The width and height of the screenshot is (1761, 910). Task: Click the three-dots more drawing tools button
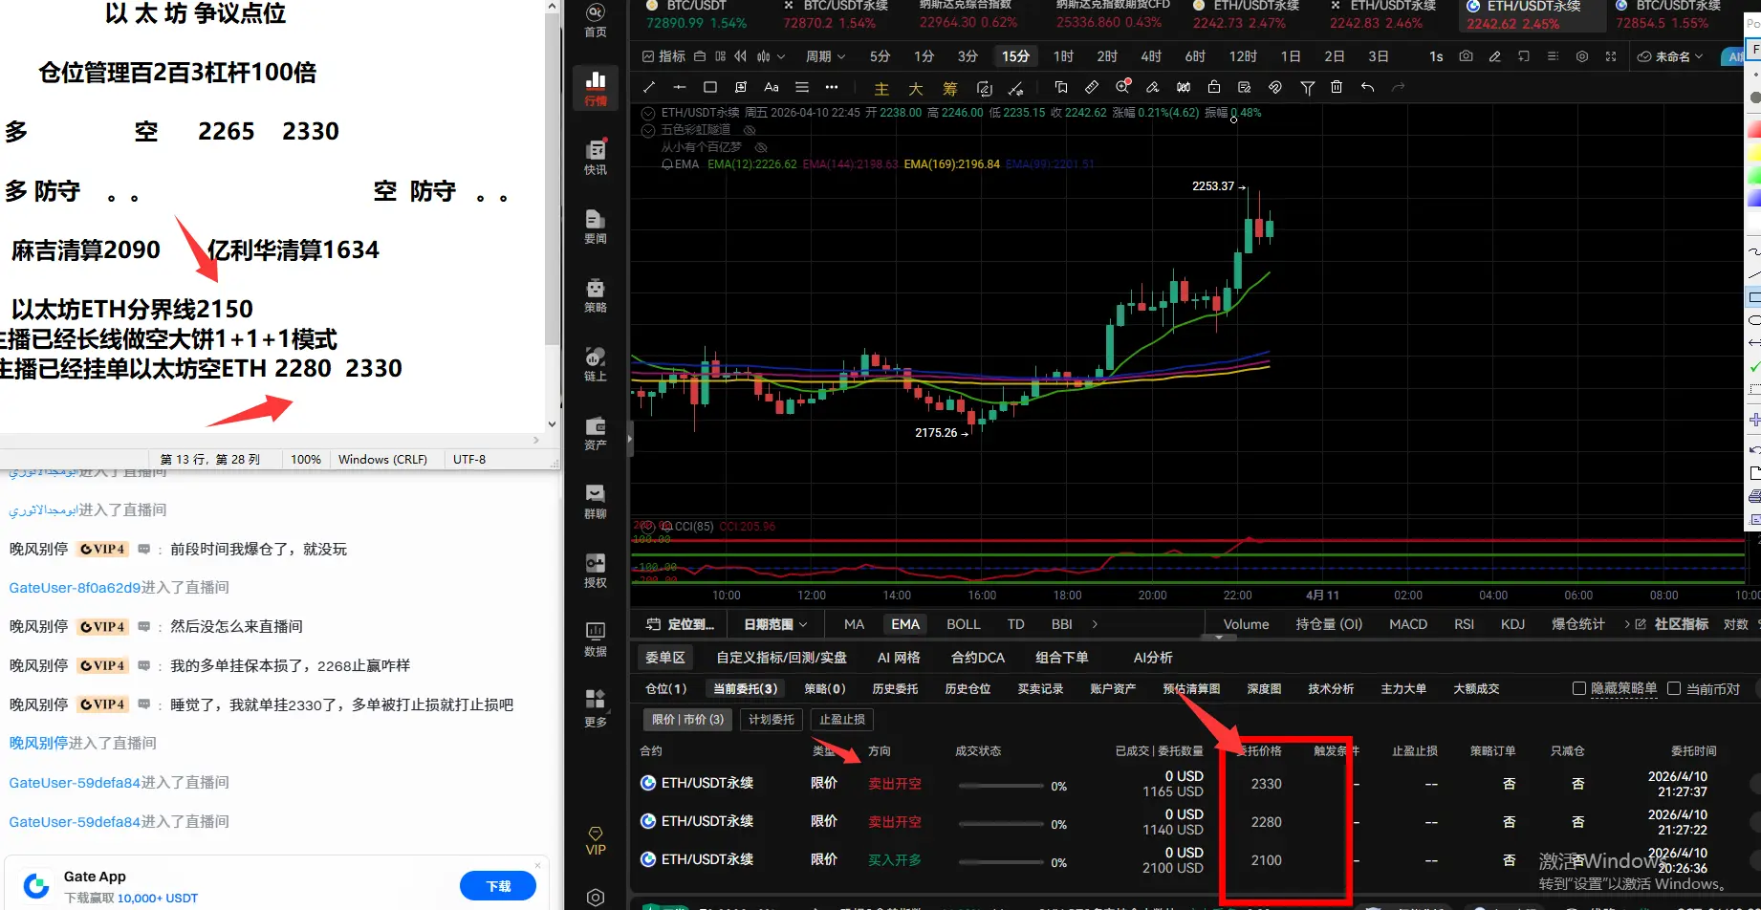[832, 87]
